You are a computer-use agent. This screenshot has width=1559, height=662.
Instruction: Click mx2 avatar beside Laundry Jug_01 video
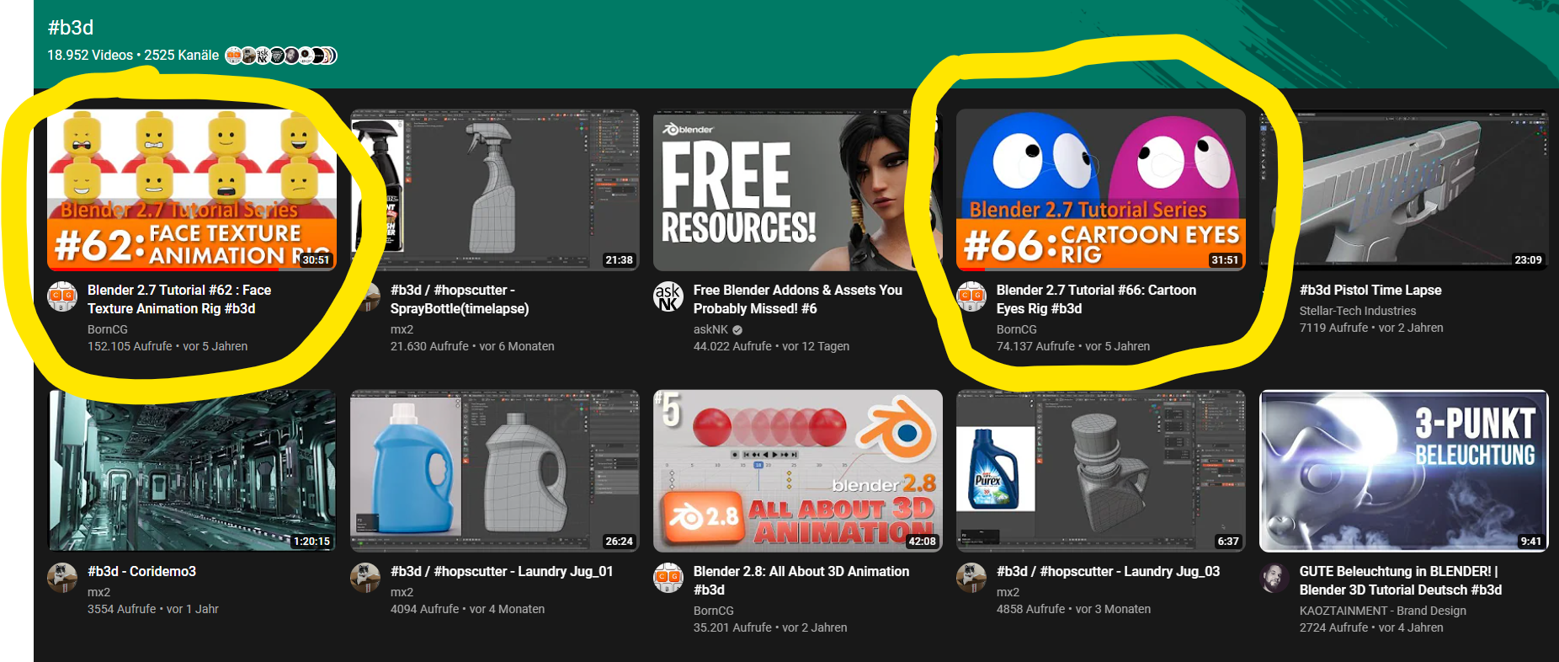pos(365,578)
